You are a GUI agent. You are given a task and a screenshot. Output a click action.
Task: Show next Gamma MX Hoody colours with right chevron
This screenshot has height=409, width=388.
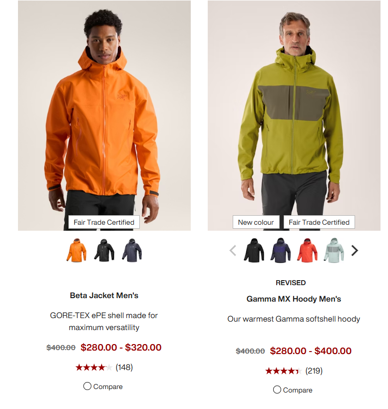(355, 250)
